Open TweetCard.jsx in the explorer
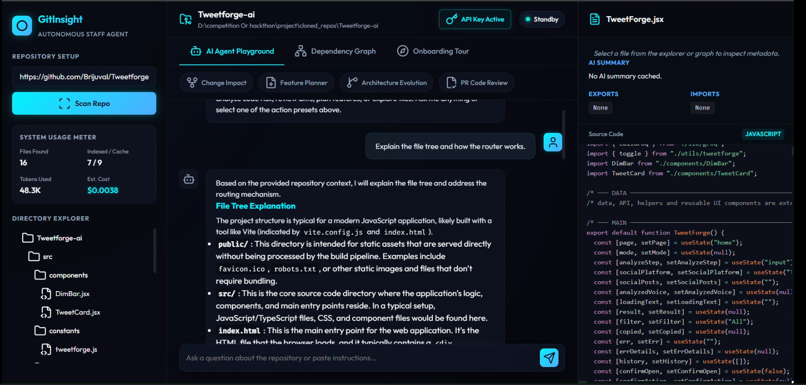The width and height of the screenshot is (806, 385). 71,312
